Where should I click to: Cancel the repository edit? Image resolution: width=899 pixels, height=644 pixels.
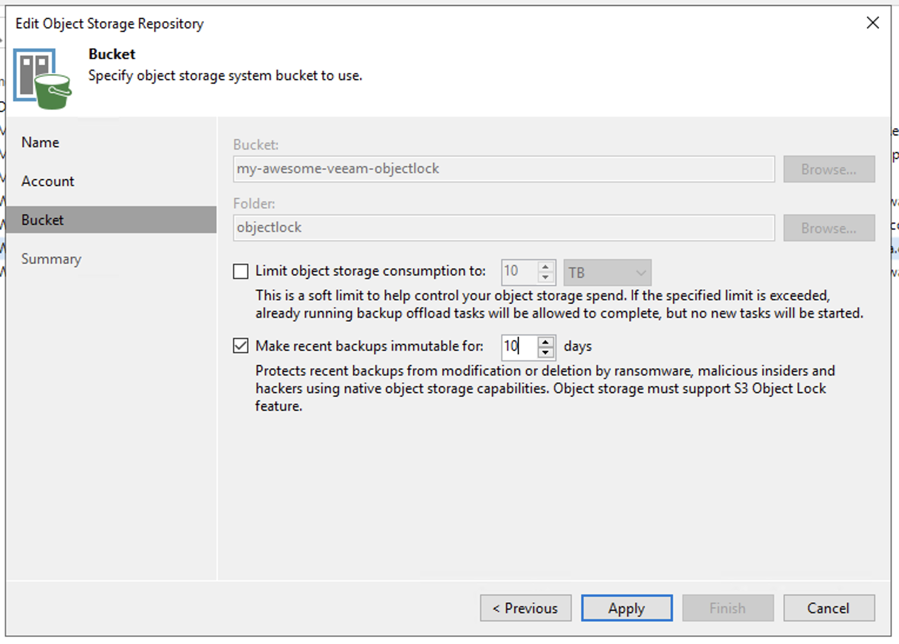click(828, 608)
